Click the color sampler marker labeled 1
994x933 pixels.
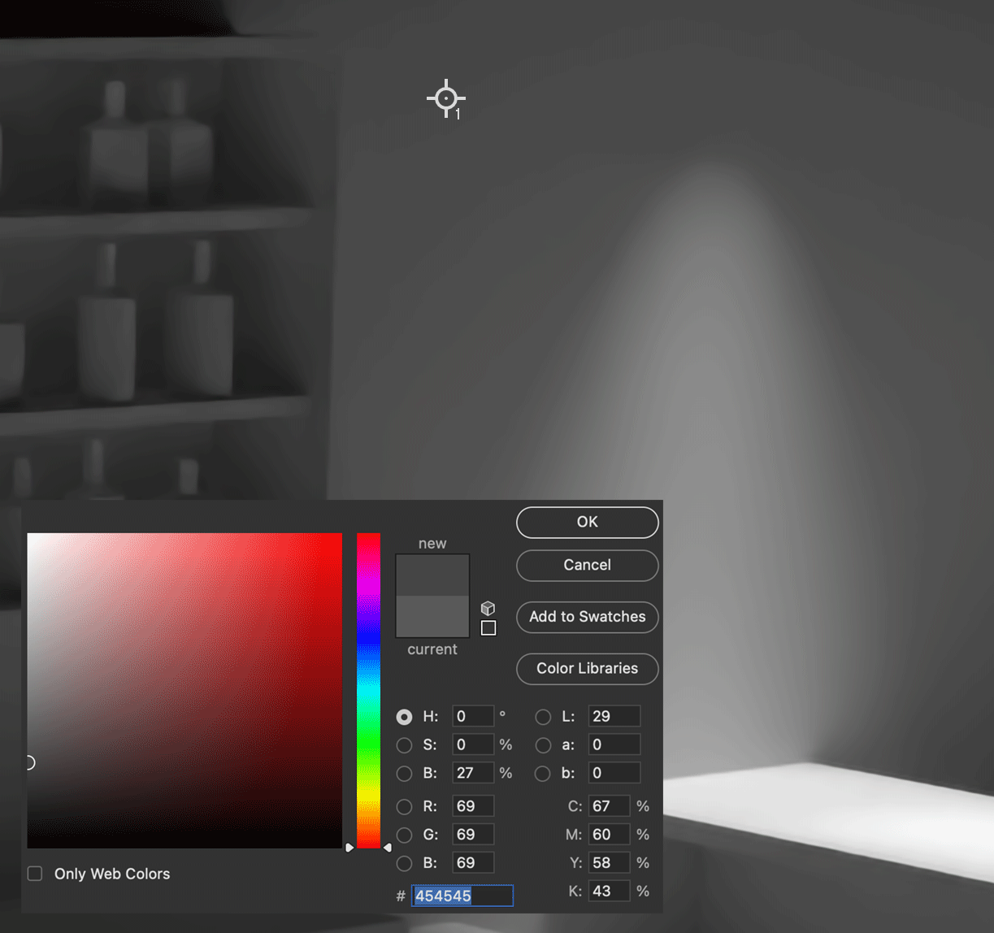point(445,98)
